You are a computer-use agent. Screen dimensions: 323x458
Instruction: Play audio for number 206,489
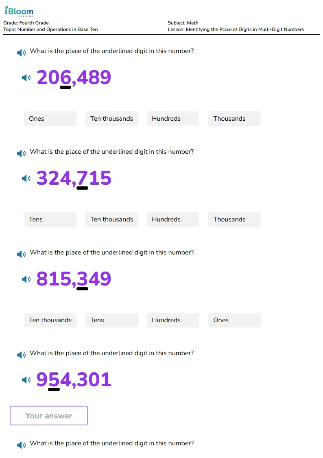coord(26,77)
